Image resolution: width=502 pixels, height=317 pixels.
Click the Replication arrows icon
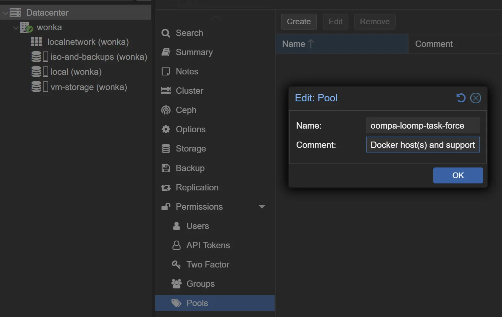(166, 188)
